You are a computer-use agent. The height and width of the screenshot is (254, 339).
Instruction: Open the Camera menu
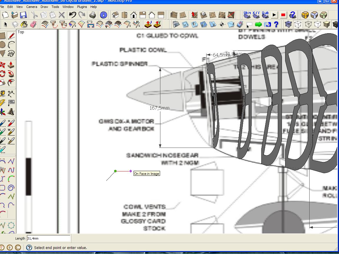[x=31, y=7]
